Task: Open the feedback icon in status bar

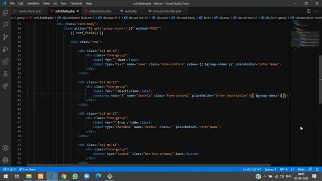Action: pos(310,169)
